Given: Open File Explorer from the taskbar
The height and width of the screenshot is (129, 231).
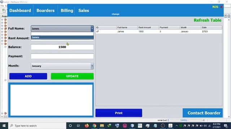Looking at the screenshot, I should 102,126.
